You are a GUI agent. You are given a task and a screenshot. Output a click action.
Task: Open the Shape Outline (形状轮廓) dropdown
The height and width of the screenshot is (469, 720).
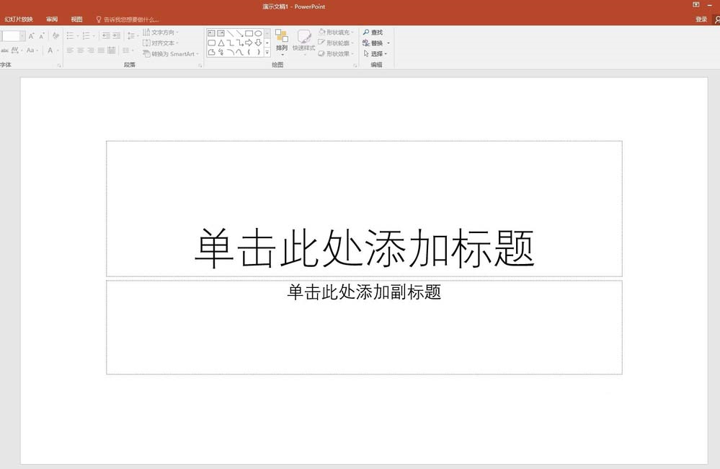tap(336, 43)
